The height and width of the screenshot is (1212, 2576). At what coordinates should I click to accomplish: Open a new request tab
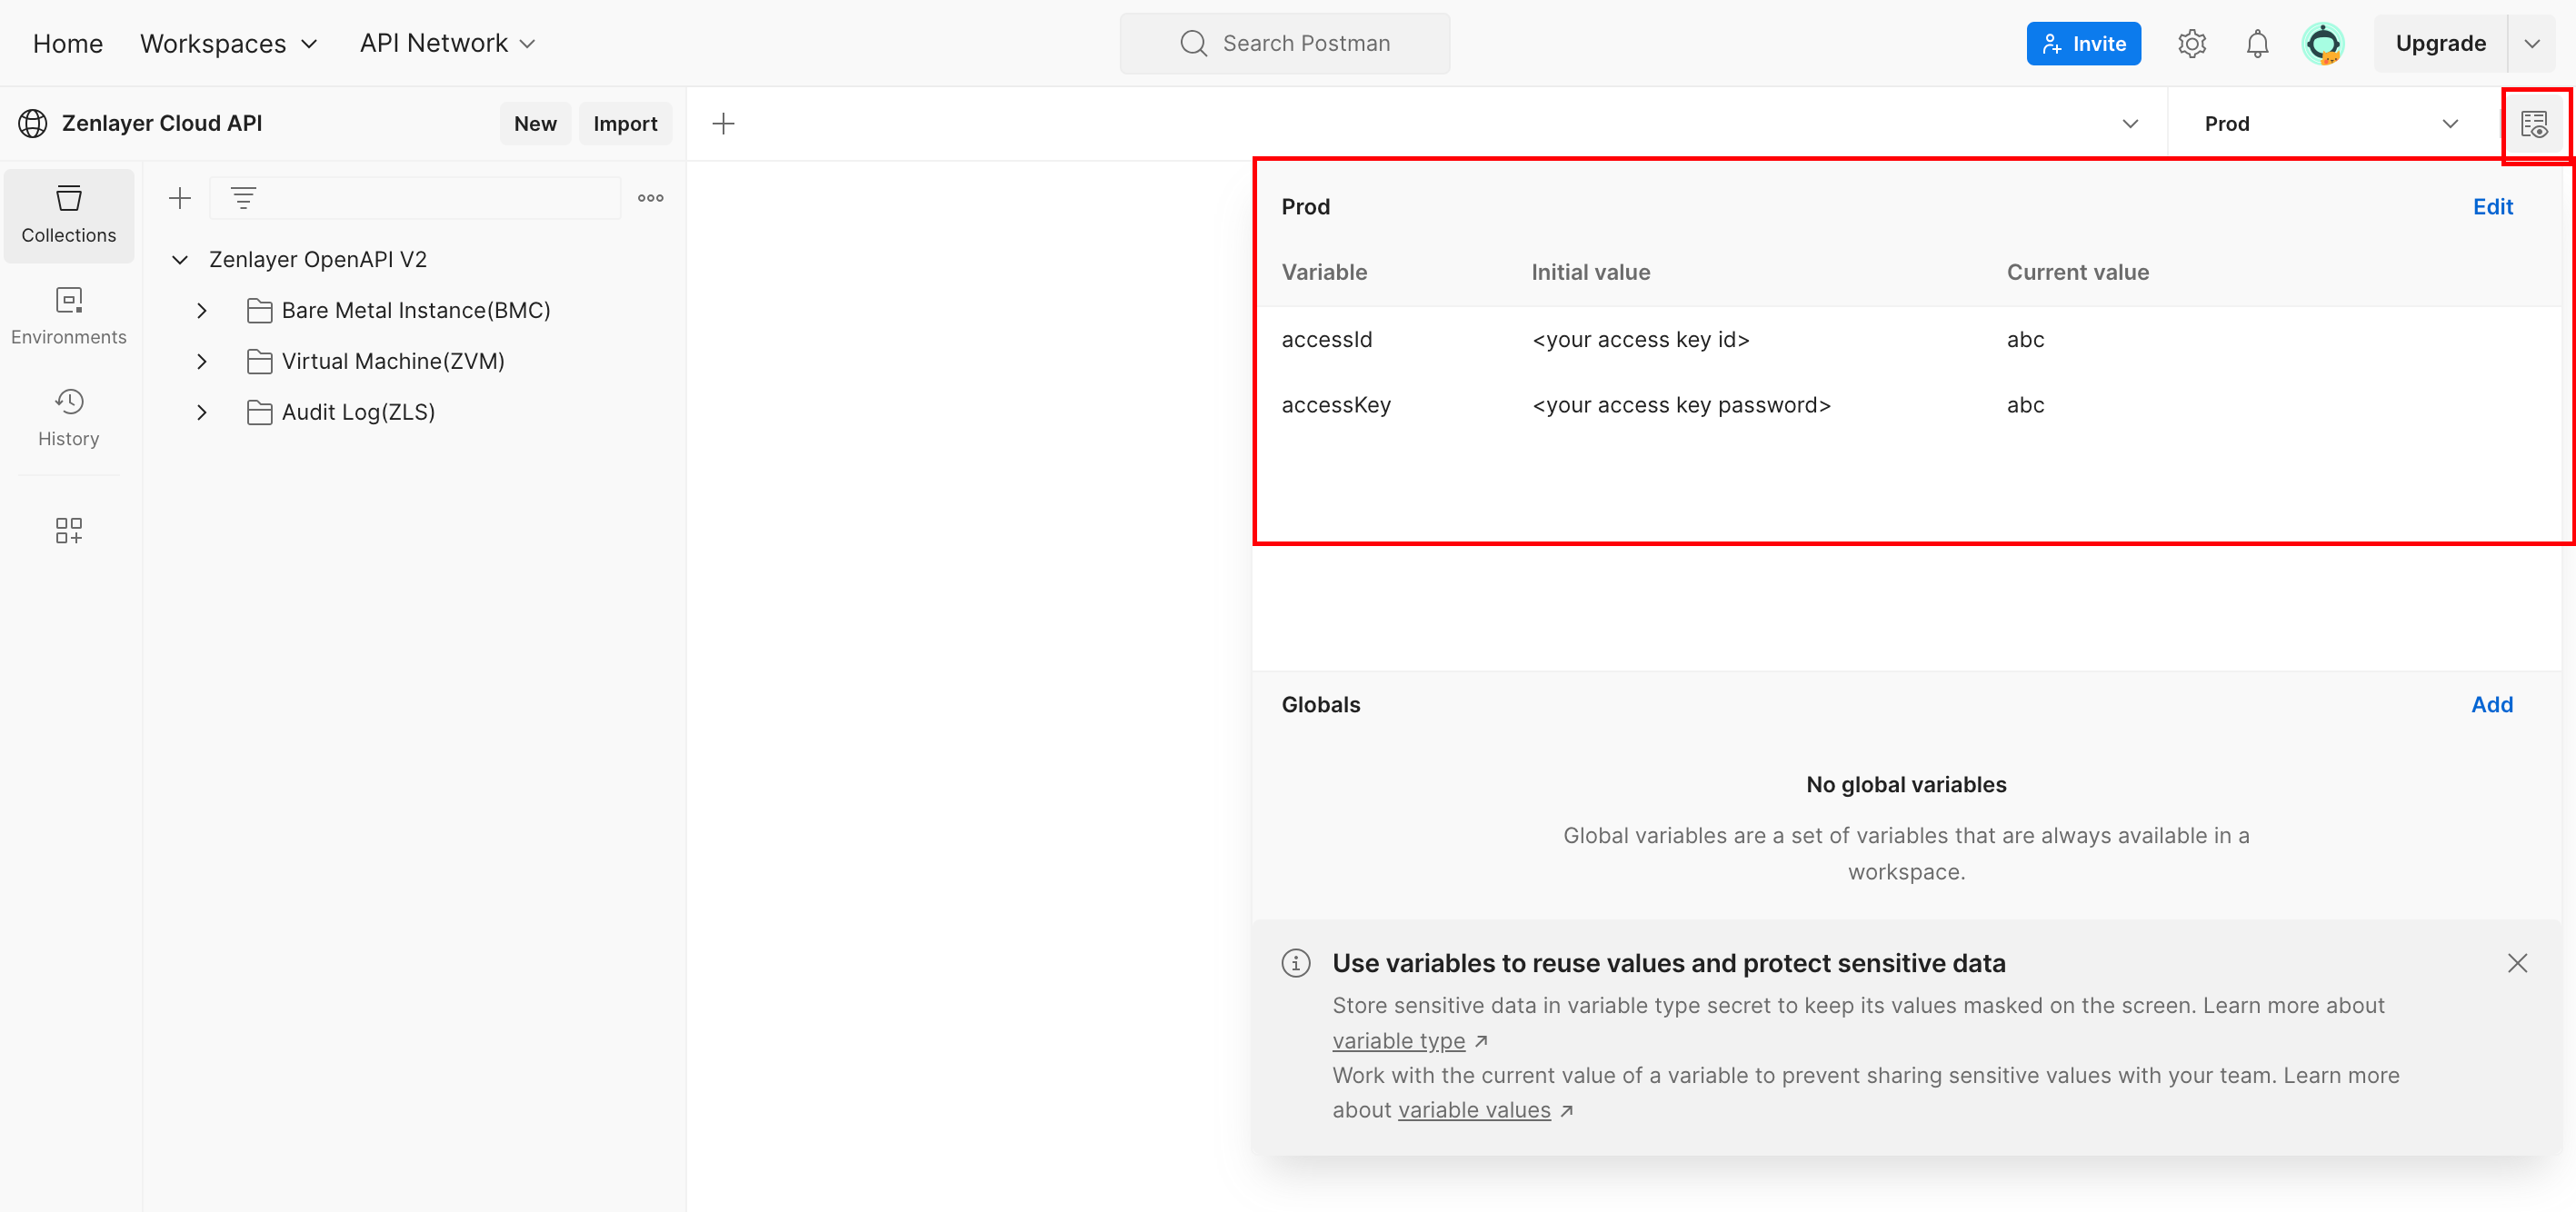[723, 124]
